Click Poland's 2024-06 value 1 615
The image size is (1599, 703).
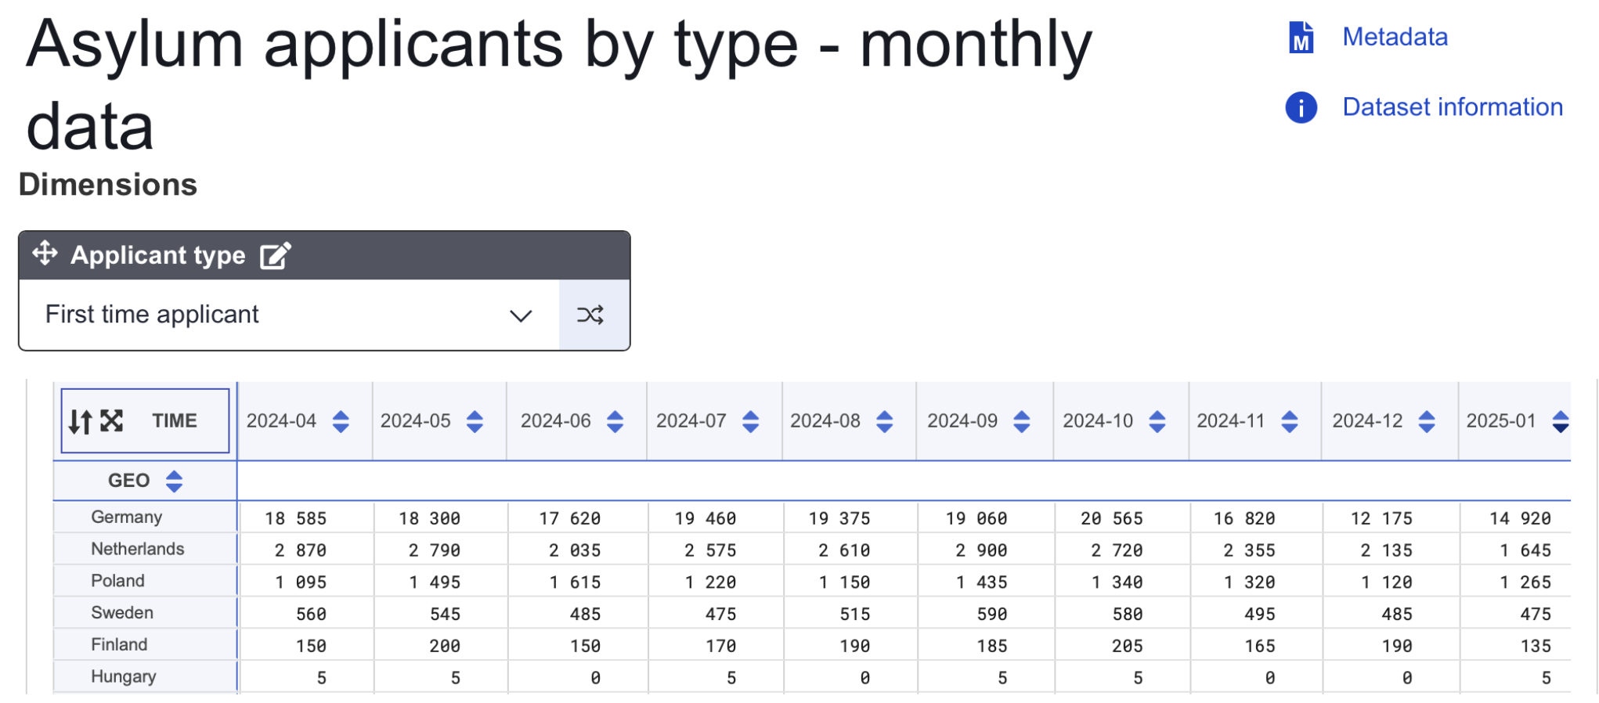575,582
